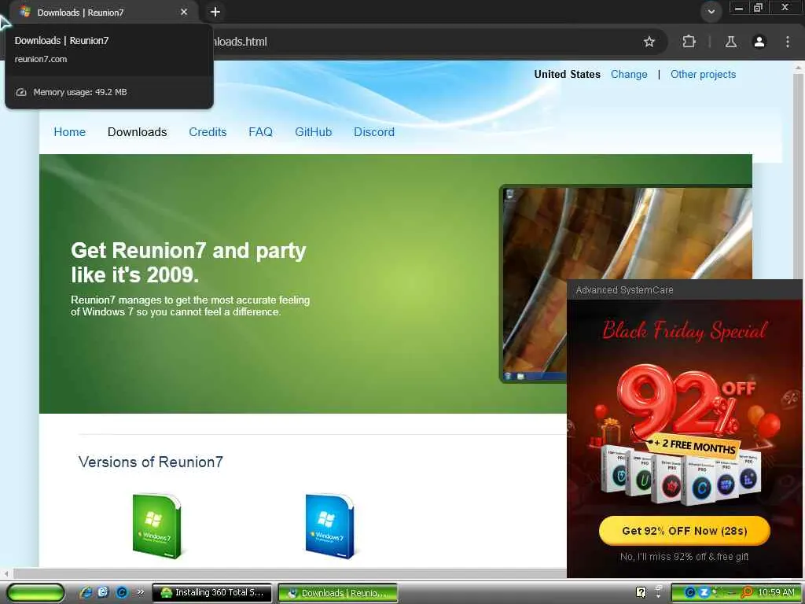Click the Change region link
Viewport: 805px width, 604px height.
click(629, 75)
